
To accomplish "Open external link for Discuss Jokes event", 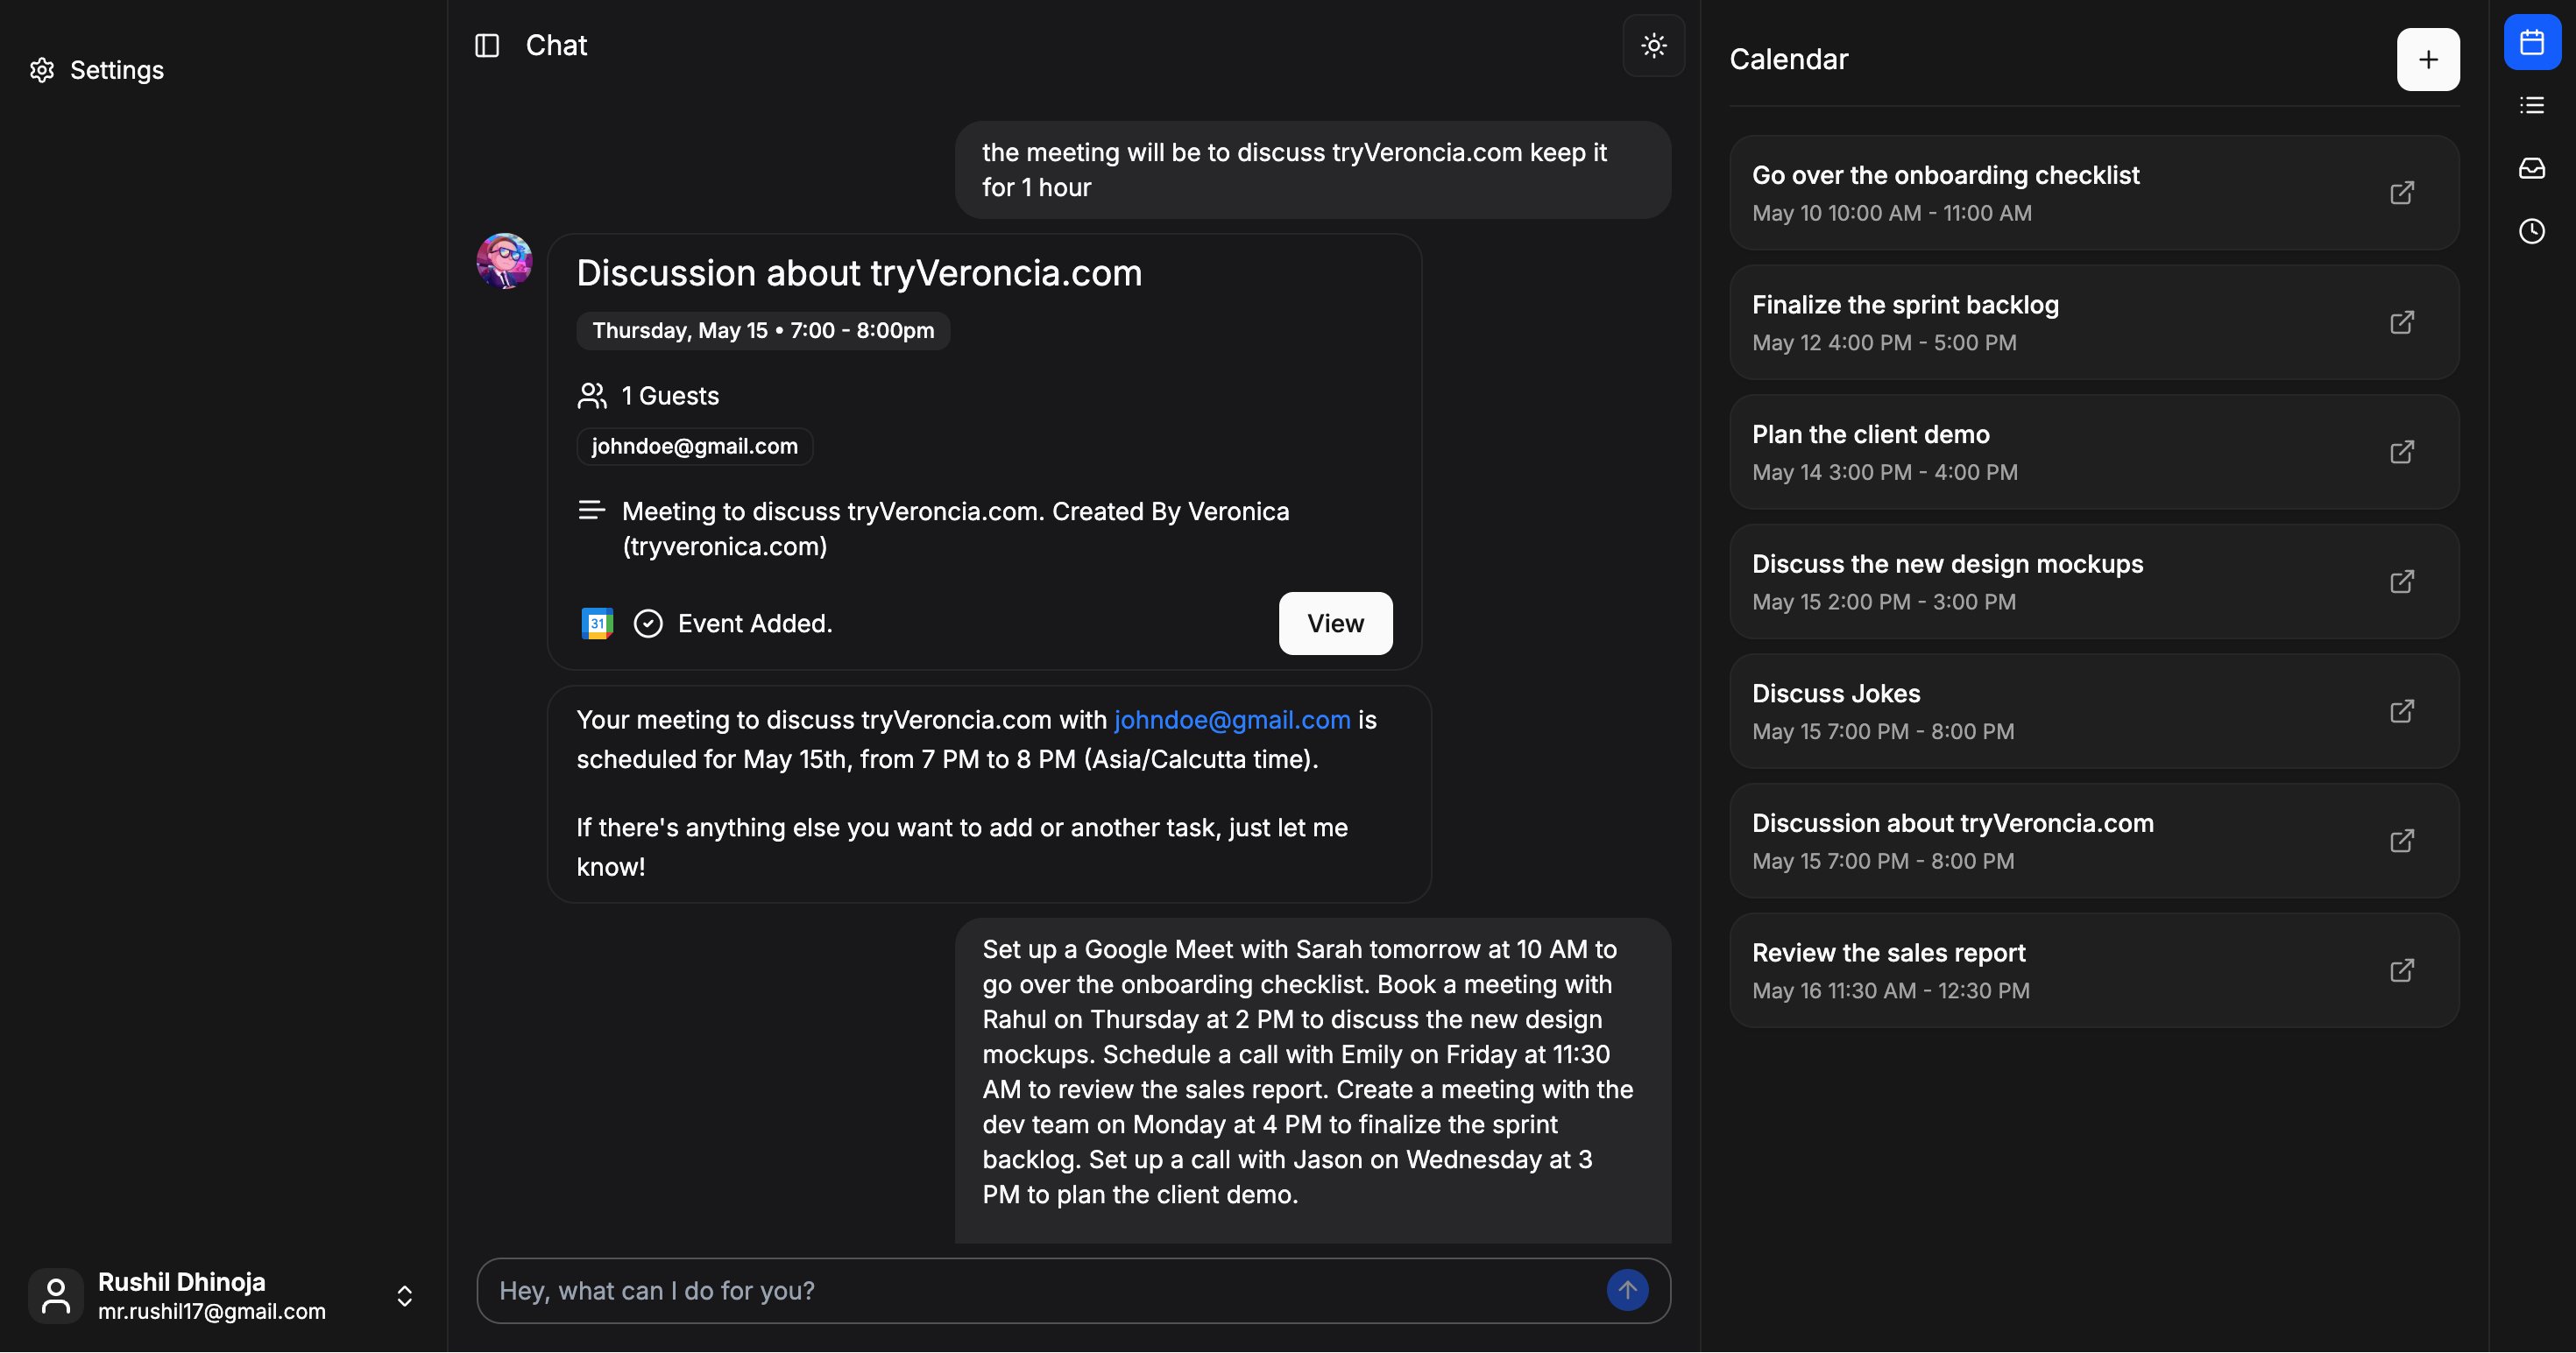I will click(x=2401, y=711).
